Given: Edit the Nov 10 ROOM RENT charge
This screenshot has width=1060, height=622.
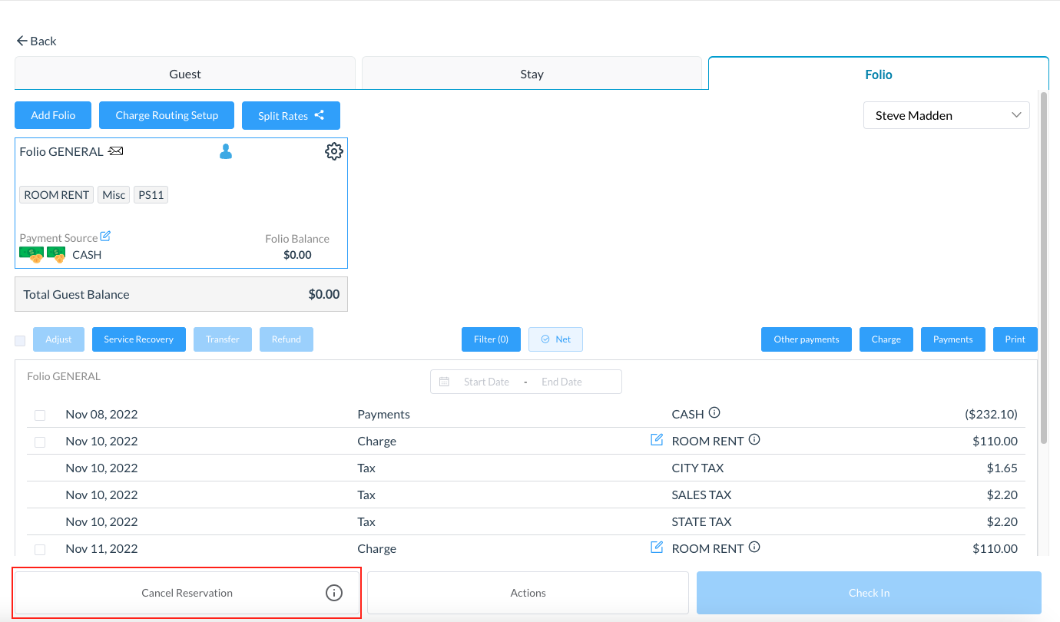Looking at the screenshot, I should coord(657,440).
